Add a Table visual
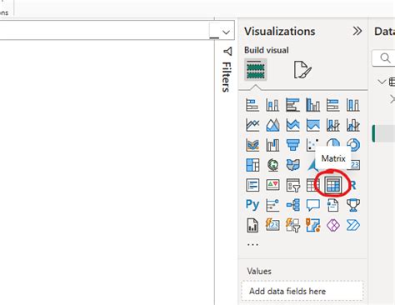 (312, 185)
